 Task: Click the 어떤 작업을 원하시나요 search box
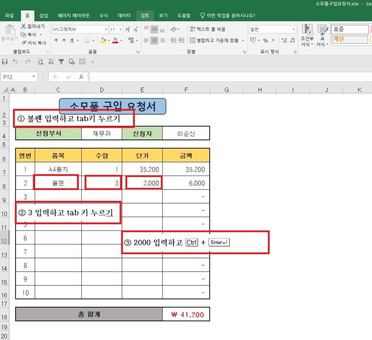(x=228, y=16)
